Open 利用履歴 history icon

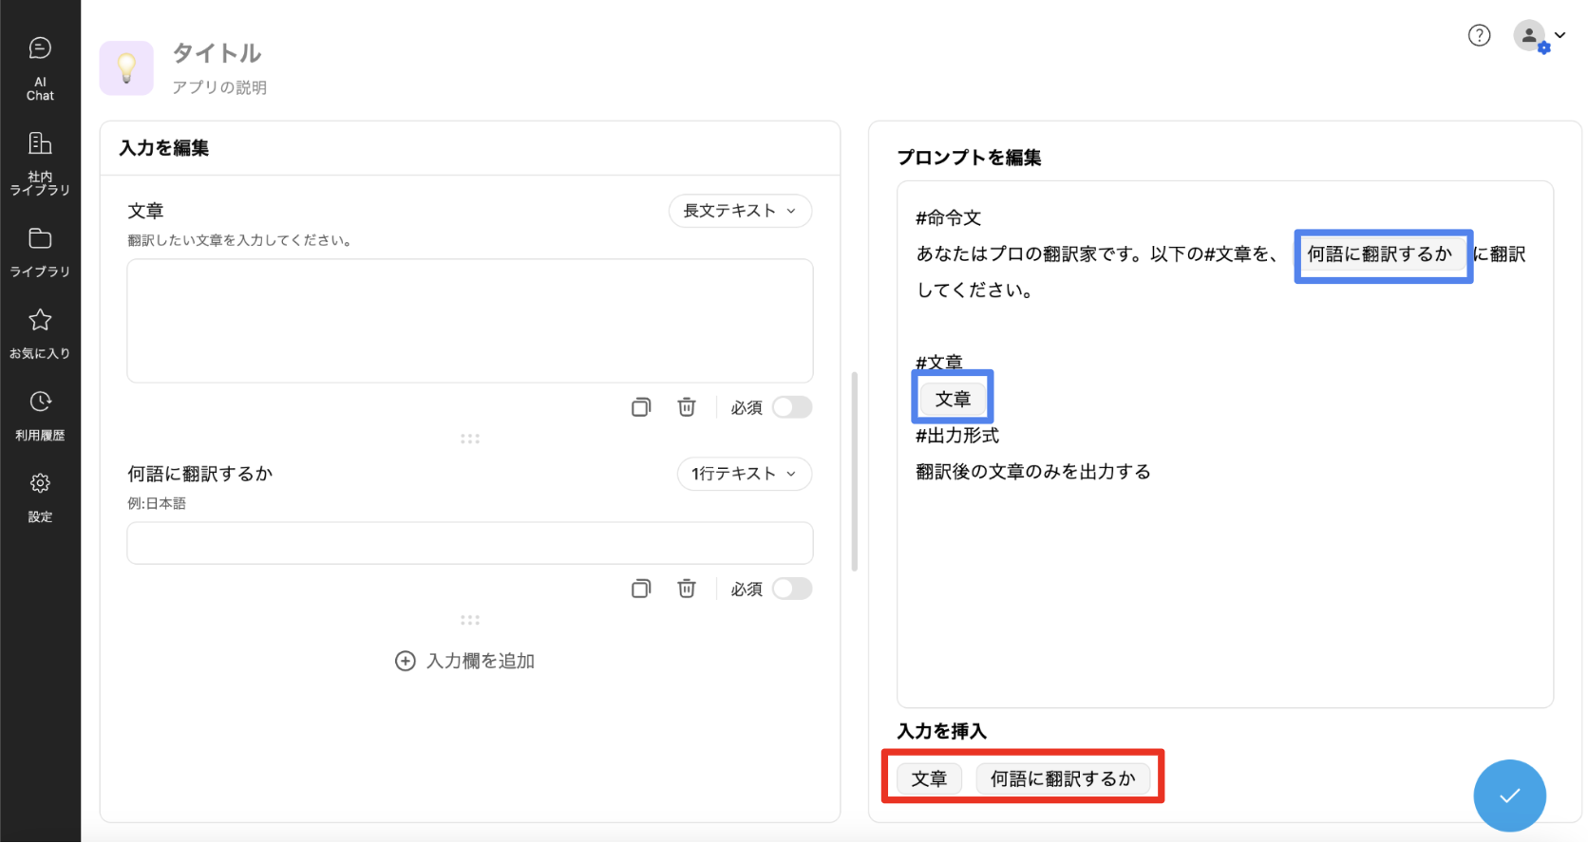tap(40, 403)
